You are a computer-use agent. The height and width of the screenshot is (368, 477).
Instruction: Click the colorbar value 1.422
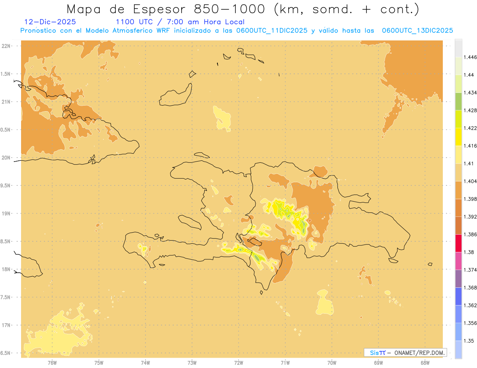(470, 128)
